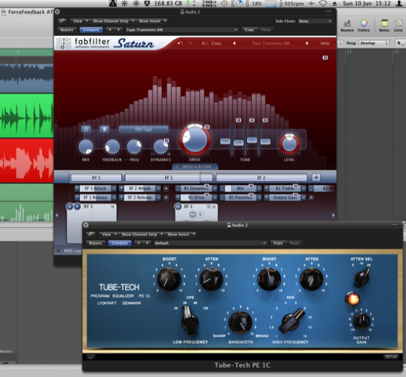Select the EF 1 modulation source tab
This screenshot has height=377, width=406.
[x=169, y=177]
